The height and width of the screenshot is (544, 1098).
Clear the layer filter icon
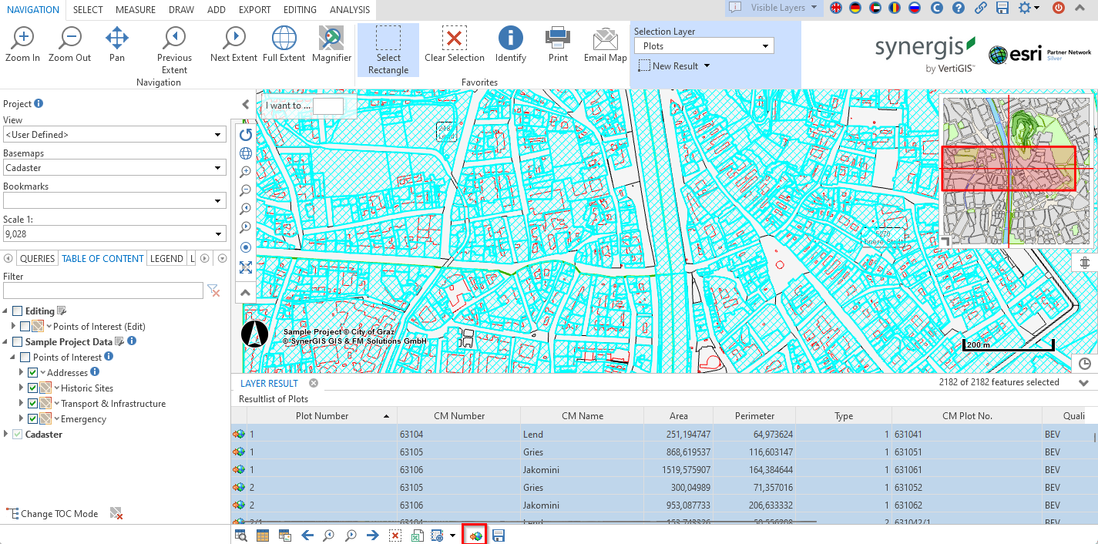pyautogui.click(x=214, y=290)
